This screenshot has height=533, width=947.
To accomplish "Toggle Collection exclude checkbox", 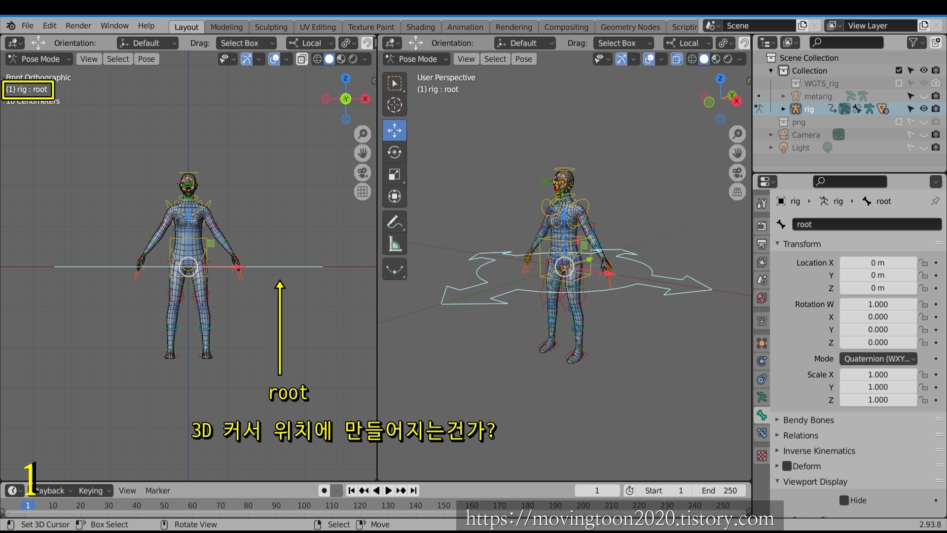I will [x=899, y=71].
